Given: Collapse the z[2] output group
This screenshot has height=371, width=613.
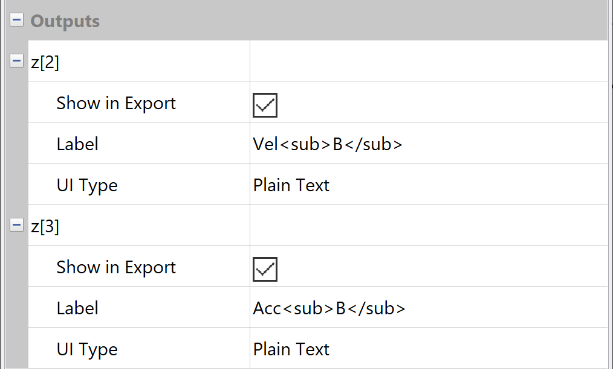Looking at the screenshot, I should click(17, 61).
